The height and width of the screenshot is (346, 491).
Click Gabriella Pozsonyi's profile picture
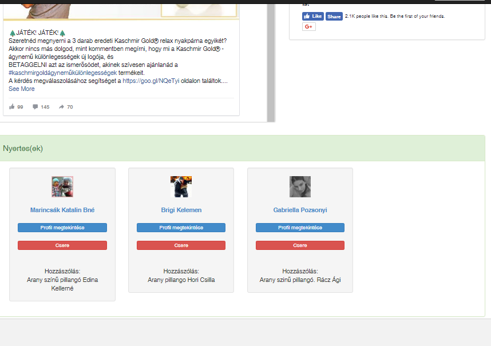[300, 187]
